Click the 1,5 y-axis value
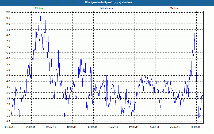Image resolution: width=214 pixels, height=134 pixels. pyautogui.click(x=8, y=110)
